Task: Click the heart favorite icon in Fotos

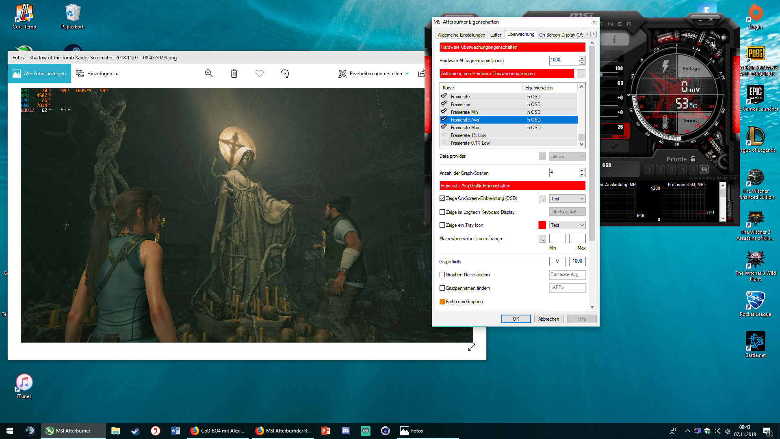Action: [x=259, y=74]
